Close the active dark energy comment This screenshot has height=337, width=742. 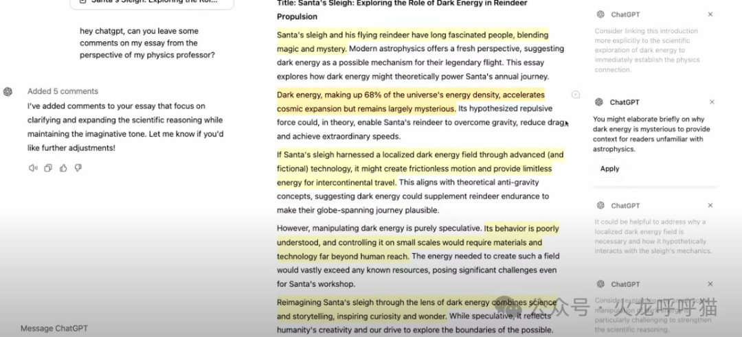tap(712, 102)
